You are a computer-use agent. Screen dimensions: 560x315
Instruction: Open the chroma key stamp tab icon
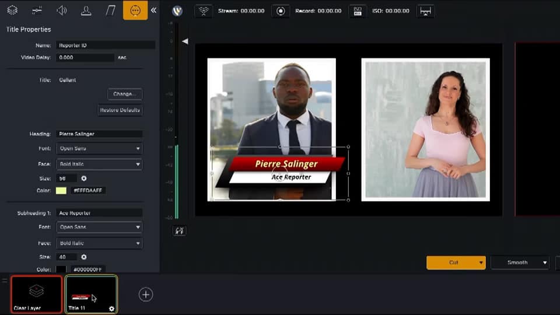(86, 10)
